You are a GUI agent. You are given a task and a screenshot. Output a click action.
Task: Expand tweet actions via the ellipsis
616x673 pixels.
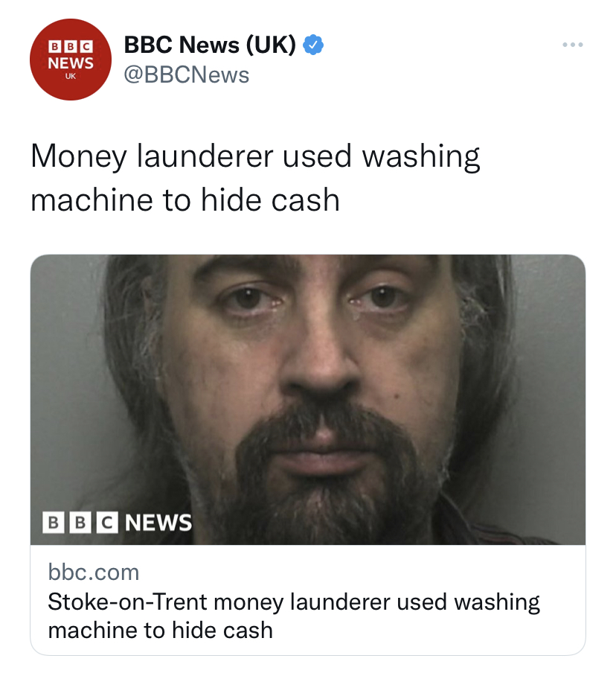point(573,45)
